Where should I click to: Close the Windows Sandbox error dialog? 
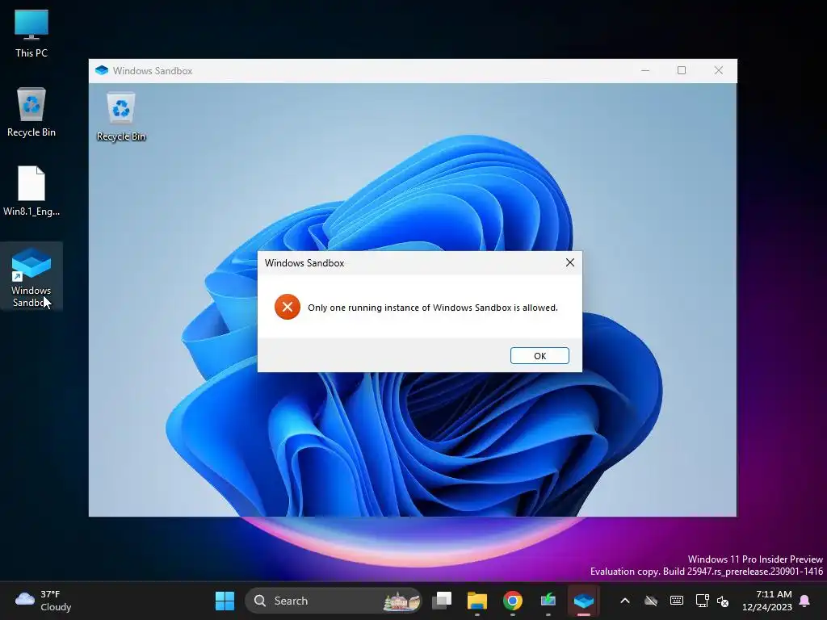(x=570, y=262)
